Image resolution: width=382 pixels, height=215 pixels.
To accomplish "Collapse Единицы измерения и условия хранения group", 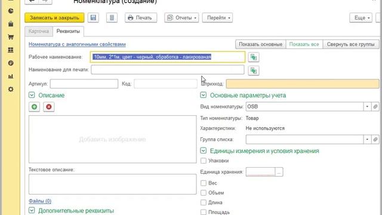I will 204,150.
